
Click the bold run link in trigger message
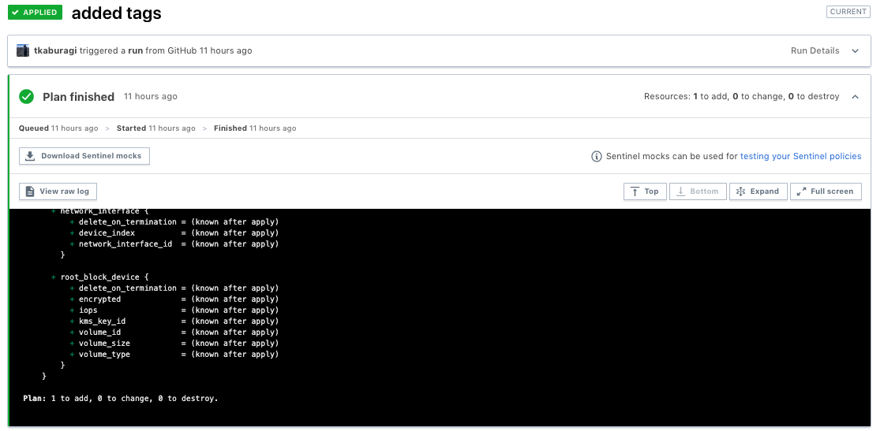pyautogui.click(x=135, y=50)
